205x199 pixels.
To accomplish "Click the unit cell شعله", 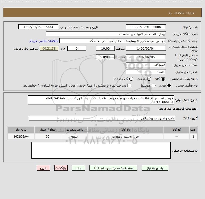I will click(74, 136).
